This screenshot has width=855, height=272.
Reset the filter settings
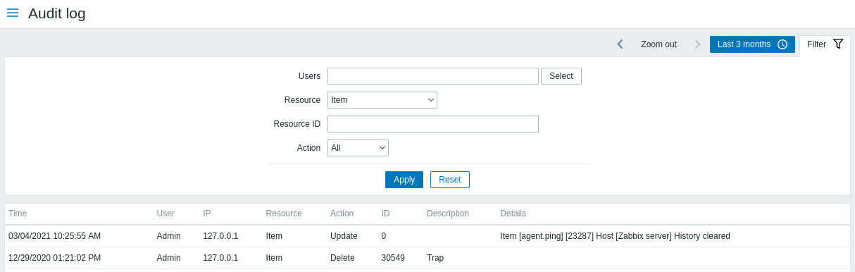(450, 180)
